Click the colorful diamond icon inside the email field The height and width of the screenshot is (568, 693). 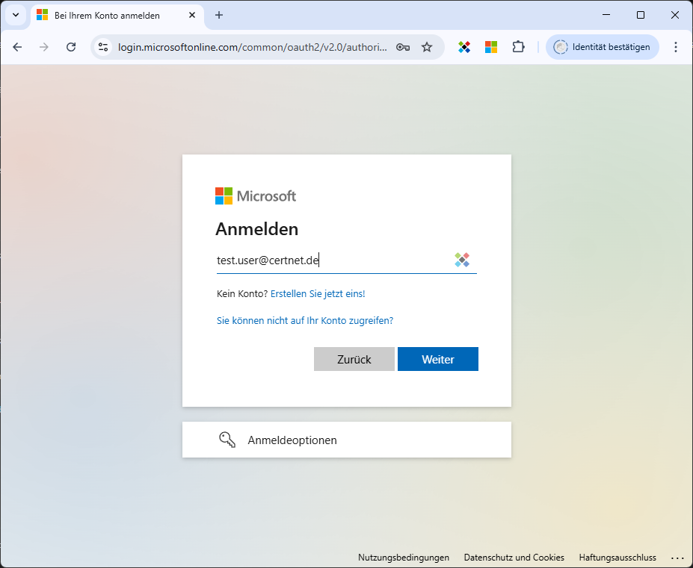point(462,260)
